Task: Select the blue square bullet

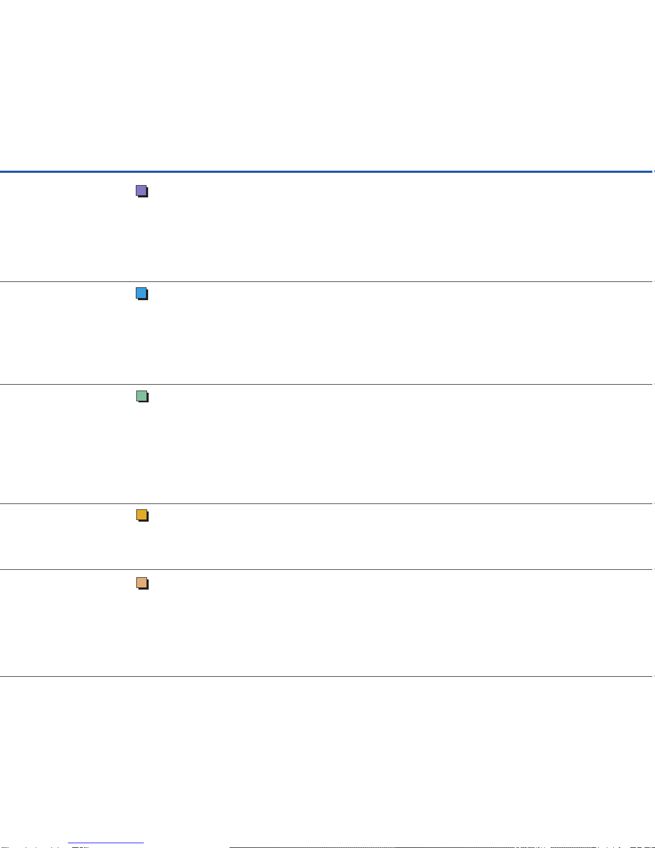Action: (x=141, y=293)
